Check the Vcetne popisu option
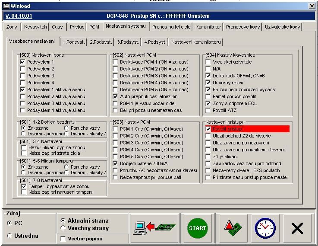 point(63,239)
